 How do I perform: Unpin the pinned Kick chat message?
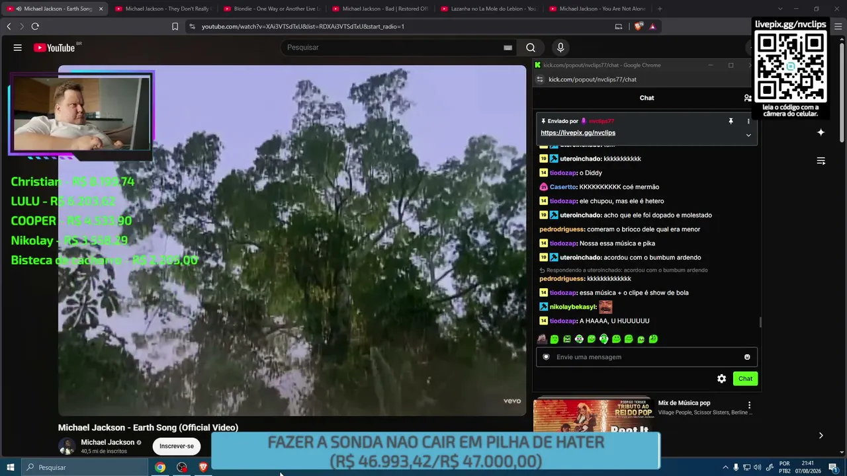pyautogui.click(x=731, y=122)
